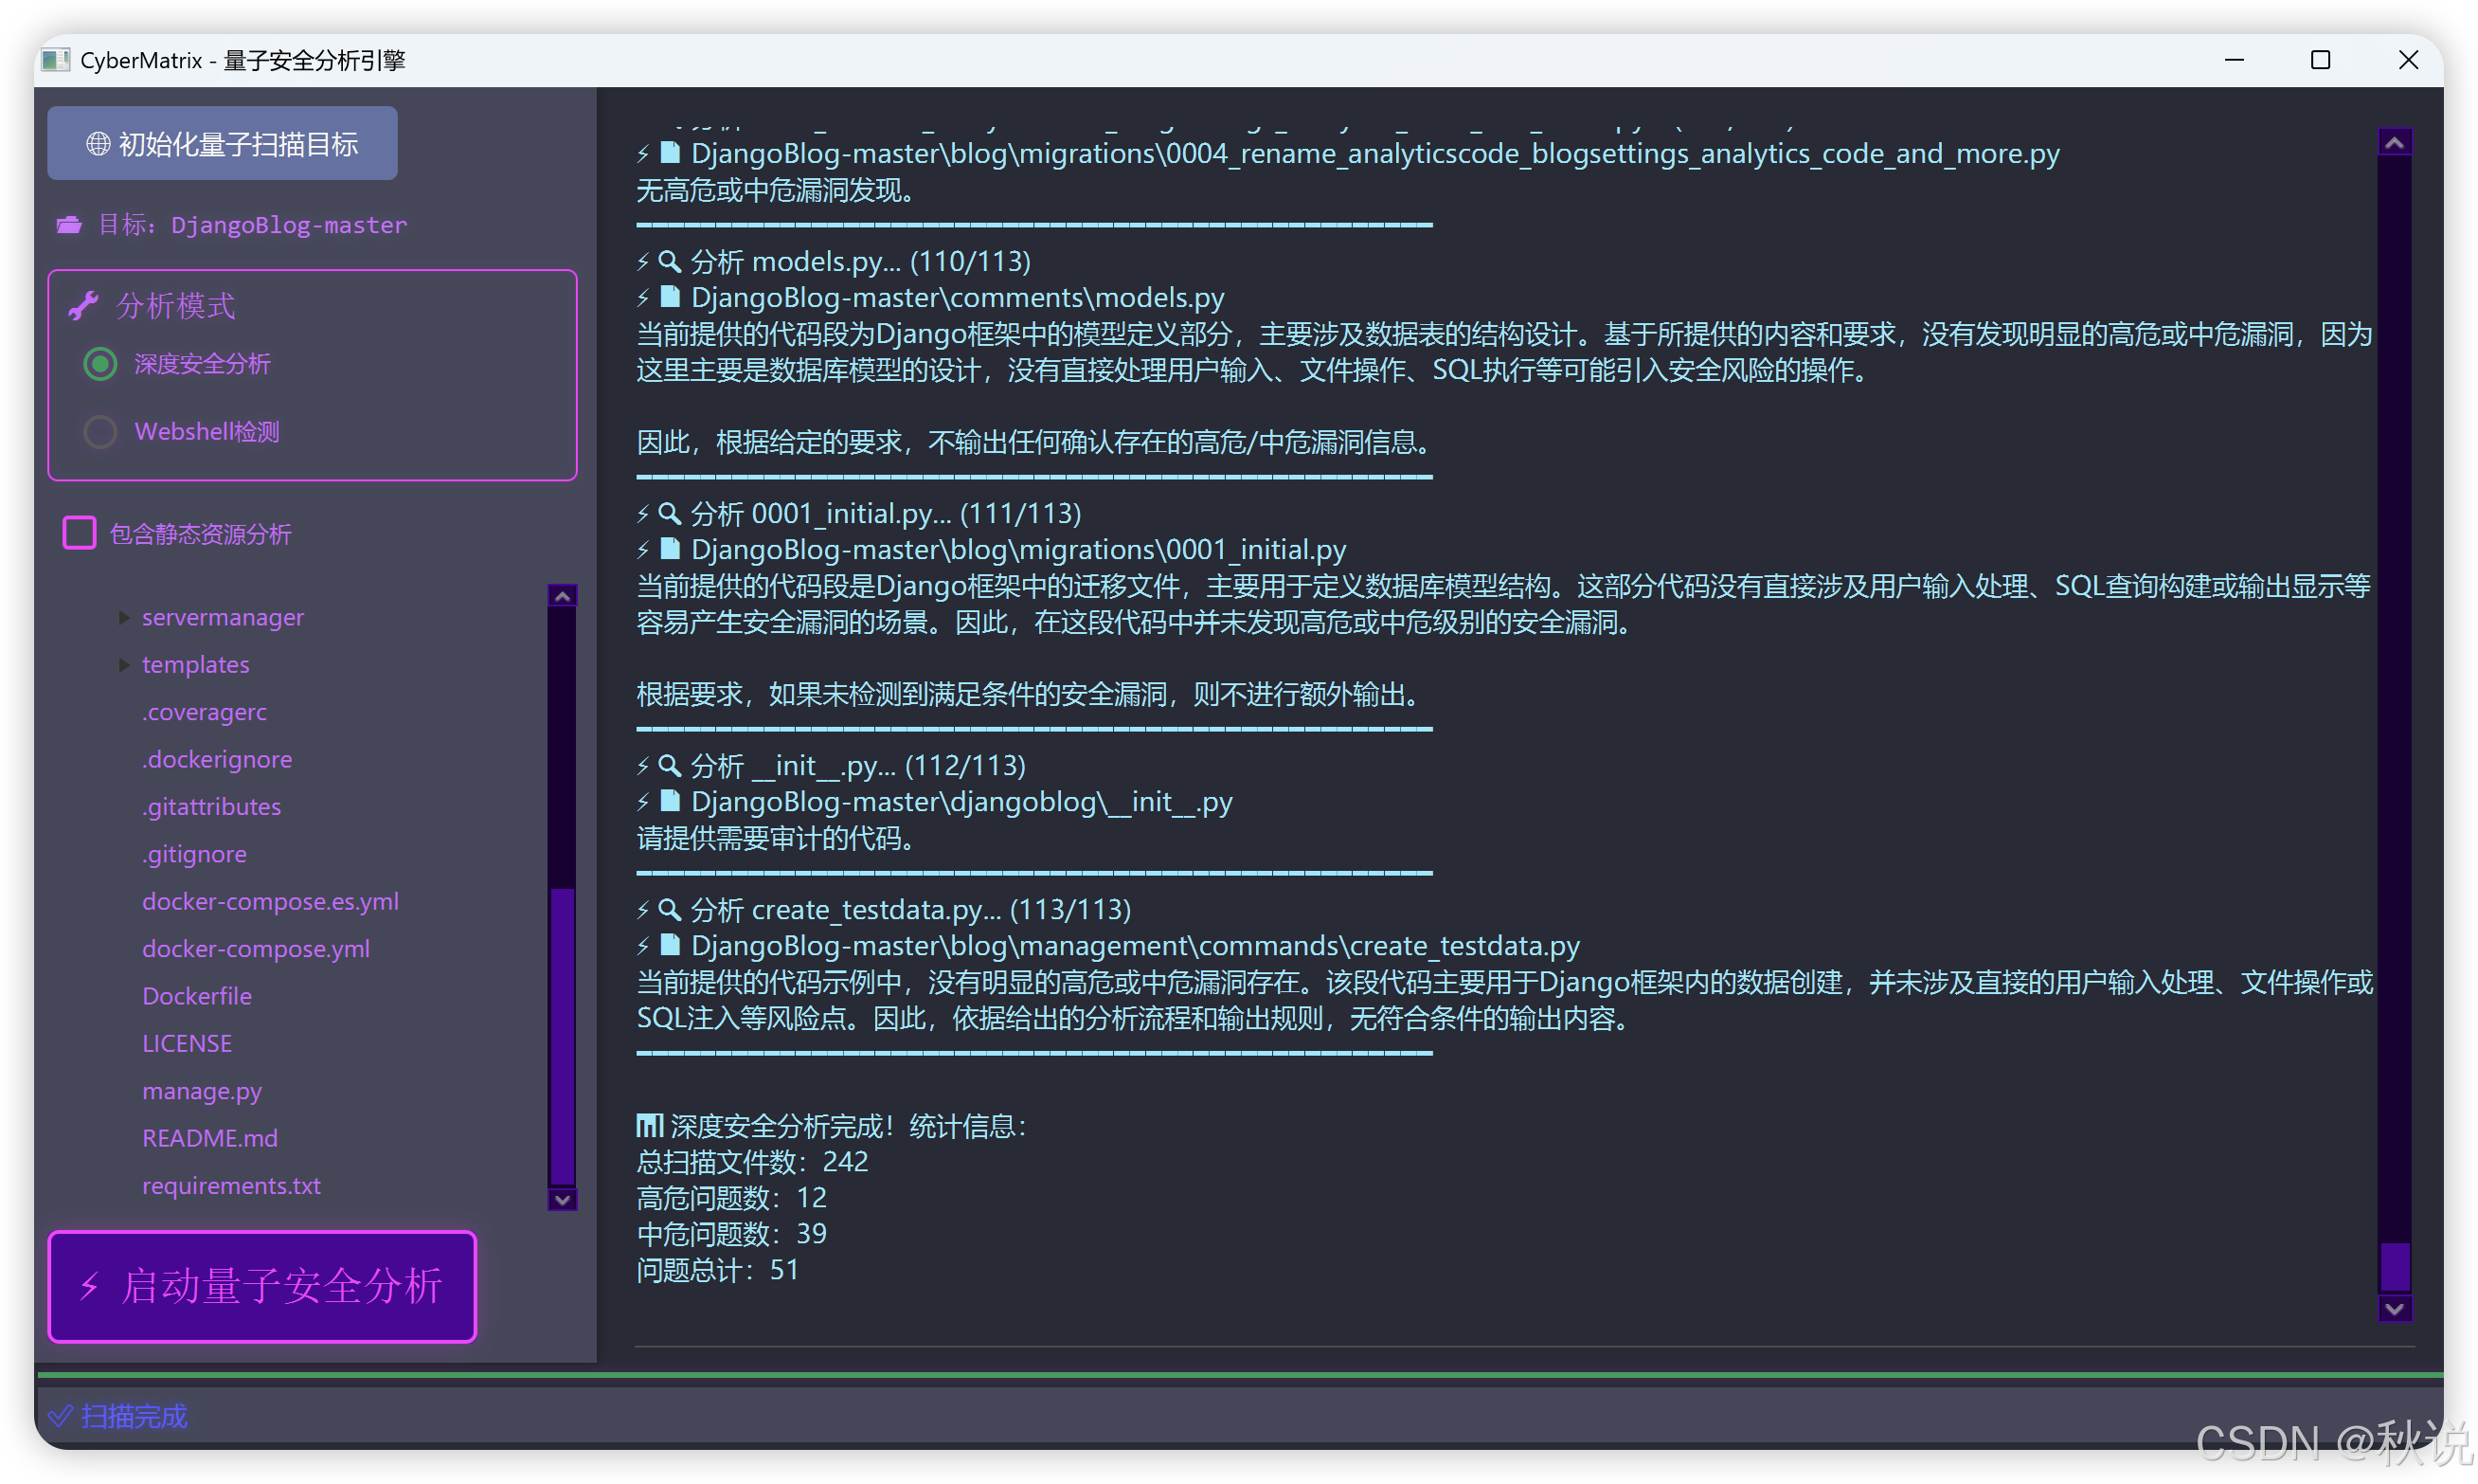The width and height of the screenshot is (2478, 1484).
Task: Expand the templates folder node
Action: (x=124, y=664)
